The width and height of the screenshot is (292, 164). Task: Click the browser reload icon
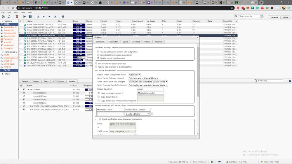[x=13, y=8]
